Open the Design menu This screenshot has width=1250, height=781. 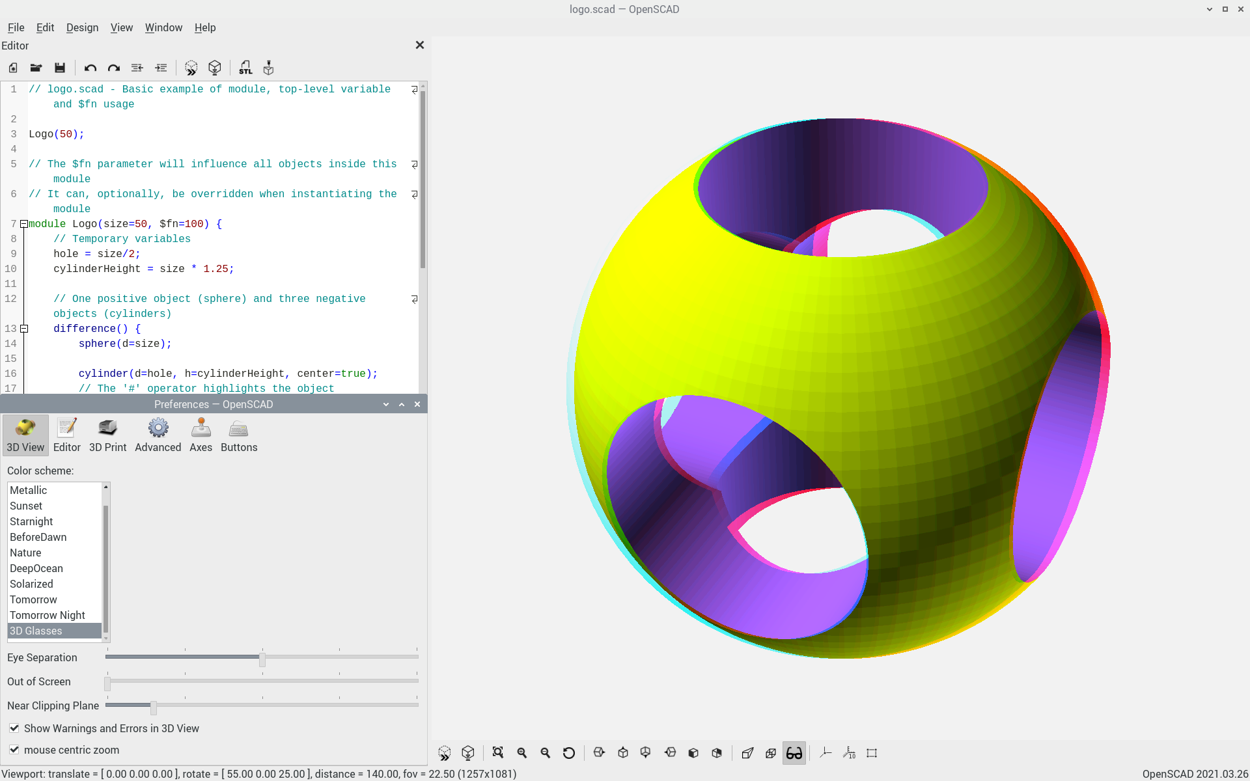click(x=82, y=27)
